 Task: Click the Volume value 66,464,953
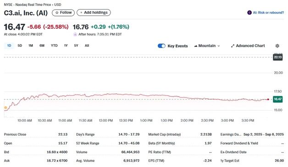tap(130, 152)
